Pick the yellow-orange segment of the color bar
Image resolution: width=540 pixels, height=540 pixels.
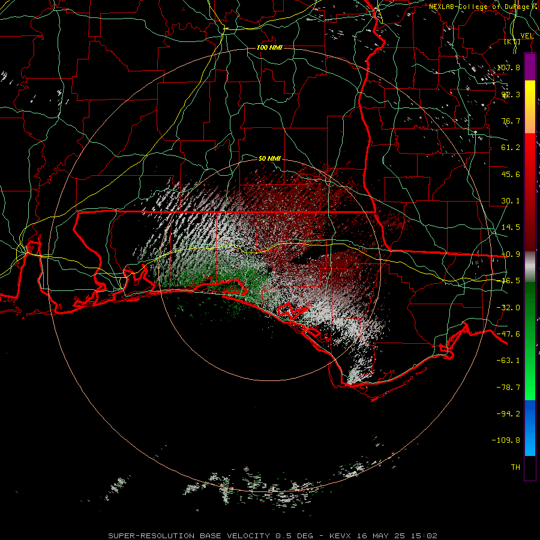pos(530,107)
